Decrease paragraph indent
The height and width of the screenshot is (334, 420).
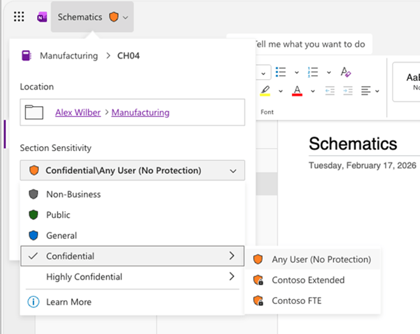click(x=330, y=91)
